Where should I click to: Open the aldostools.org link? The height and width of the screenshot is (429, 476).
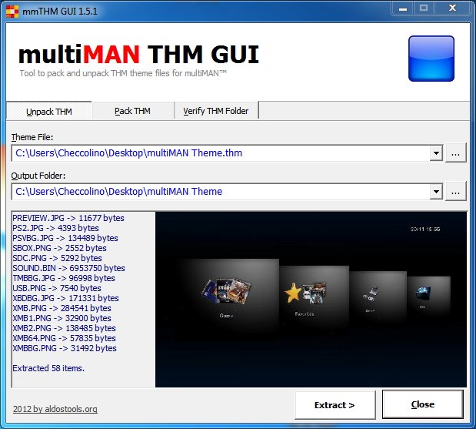click(55, 409)
